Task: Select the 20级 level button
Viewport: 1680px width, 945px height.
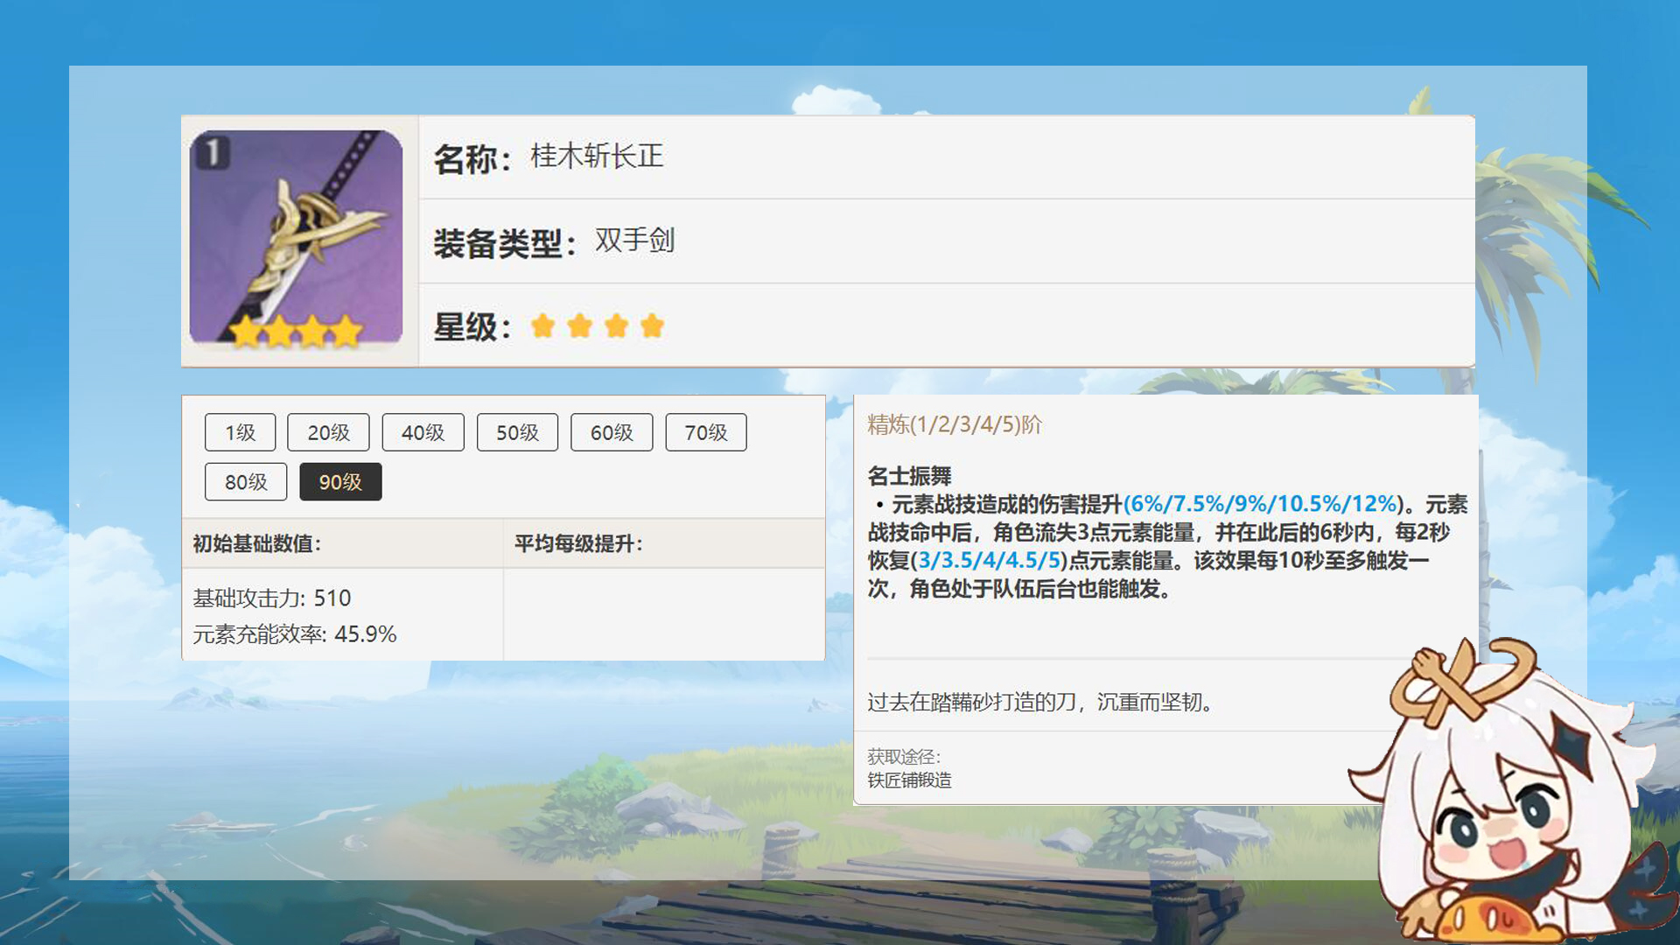Action: click(x=328, y=432)
